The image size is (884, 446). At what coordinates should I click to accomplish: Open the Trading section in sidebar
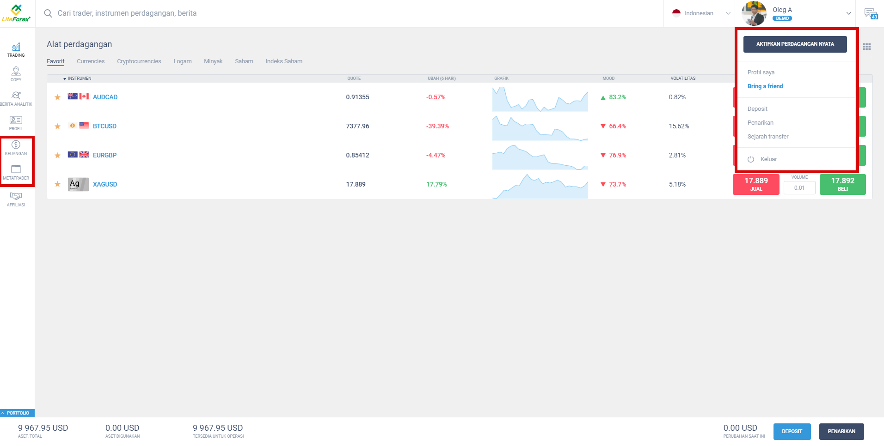(x=16, y=49)
